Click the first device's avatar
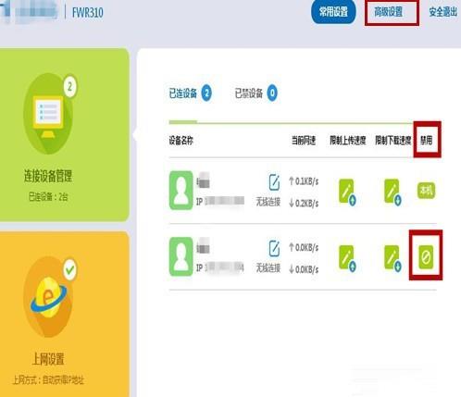461x397 pixels. point(181,191)
